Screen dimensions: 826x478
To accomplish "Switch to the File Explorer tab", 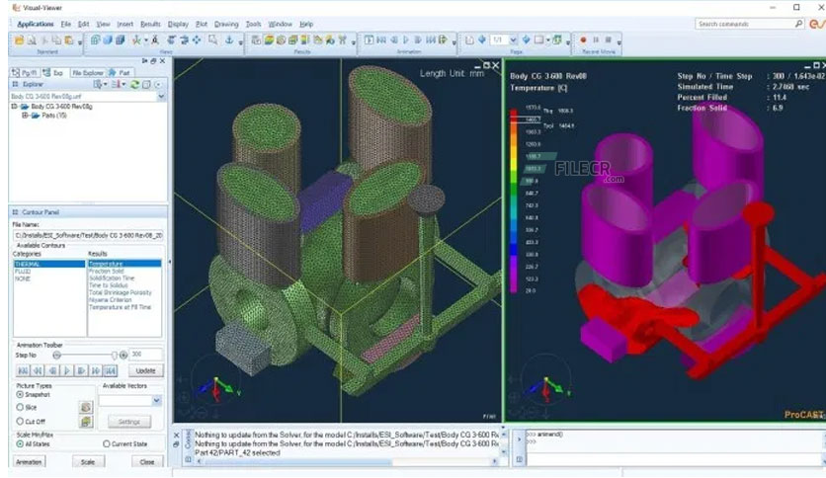I will [x=88, y=73].
